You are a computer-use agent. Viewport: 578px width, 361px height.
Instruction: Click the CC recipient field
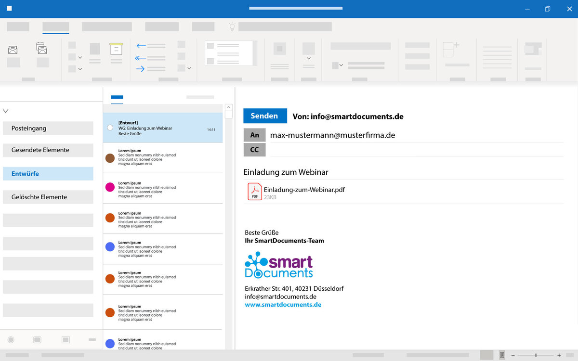414,150
